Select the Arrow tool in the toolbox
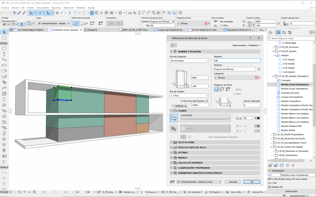The height and width of the screenshot is (197, 316). pos(4,32)
